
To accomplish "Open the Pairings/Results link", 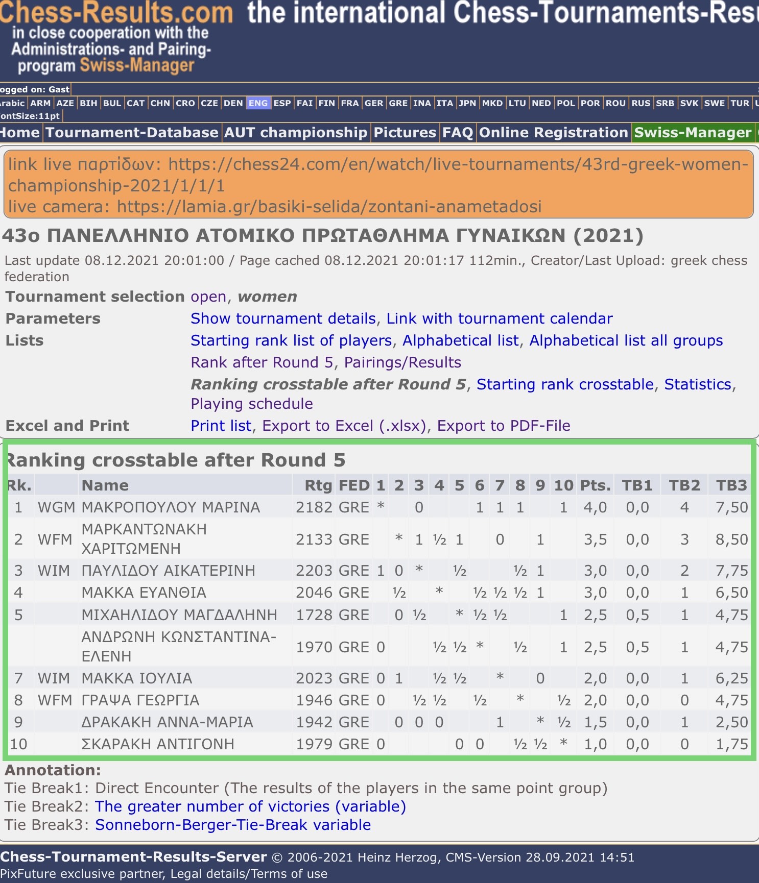I will (402, 362).
